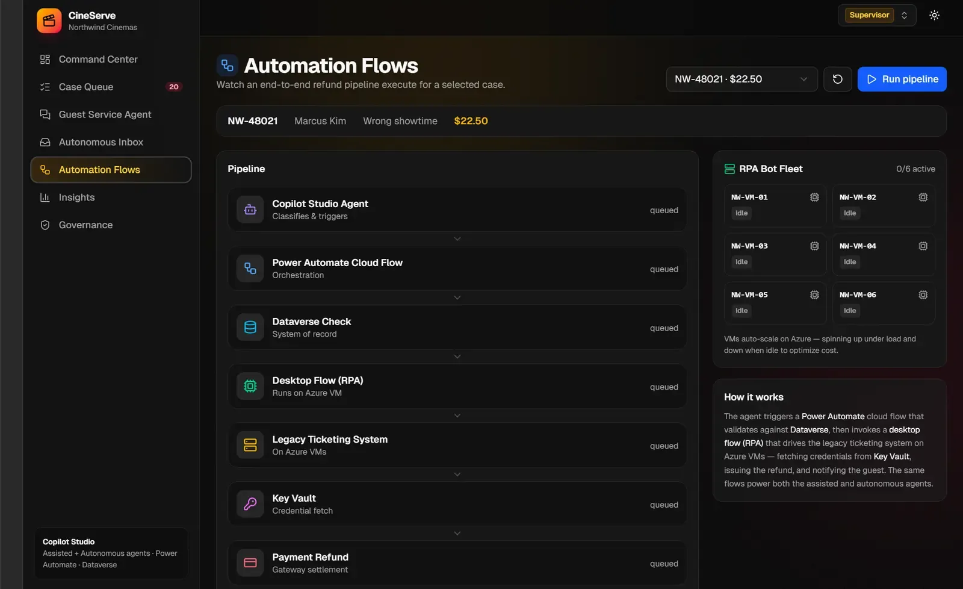Click the Copilot Studio Agent robot icon
963x589 pixels.
click(250, 210)
